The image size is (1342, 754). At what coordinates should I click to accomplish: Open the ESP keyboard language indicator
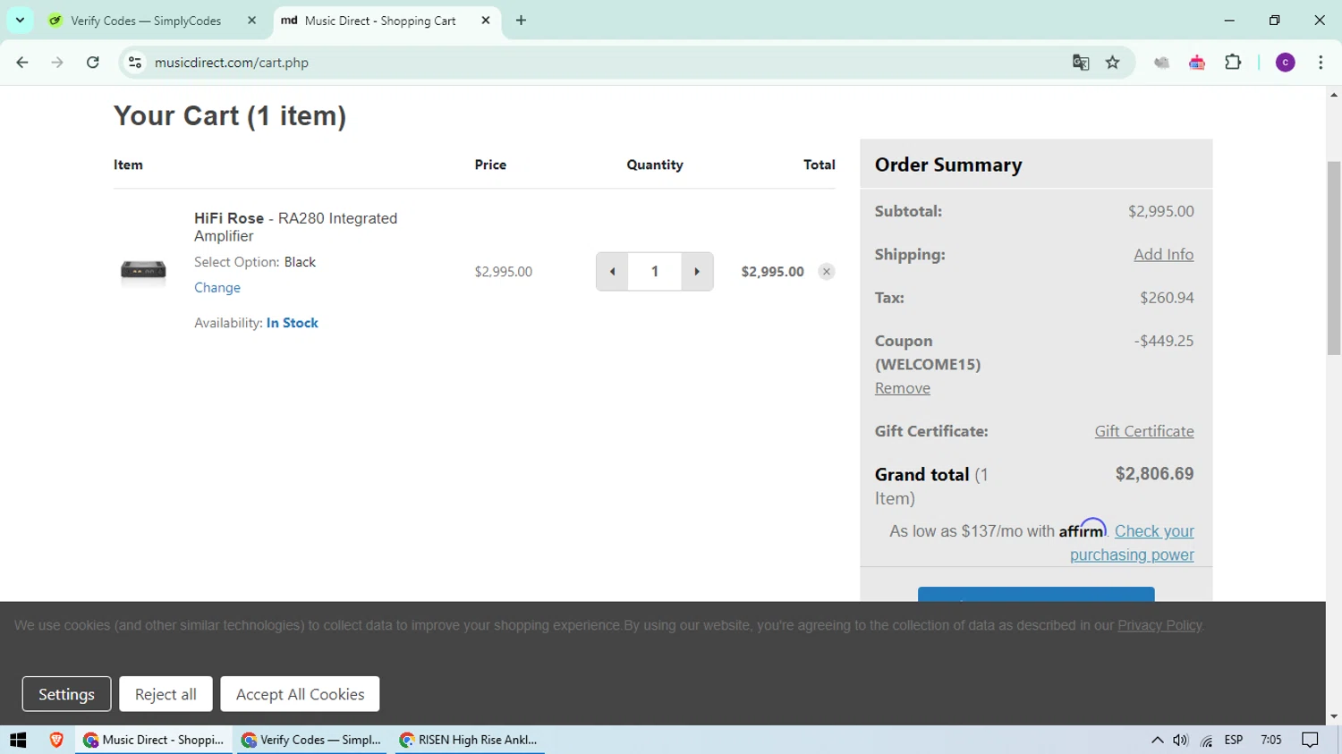[x=1234, y=740]
